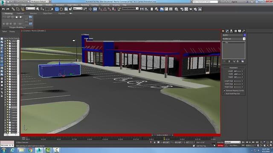Screen dimensions: 273x153
Task: Click the time slider frame handle
Action: [x=162, y=135]
